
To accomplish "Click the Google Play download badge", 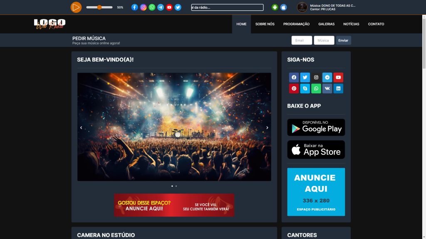I will pos(316,127).
